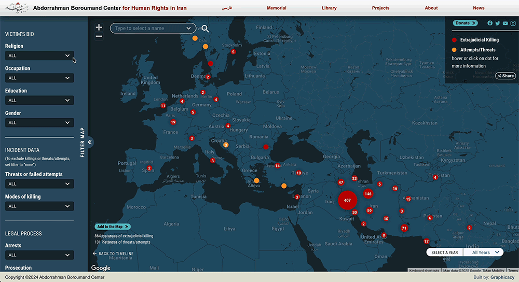Click '864 instances of extrajudicial killing' text
The height and width of the screenshot is (282, 519).
pos(124,236)
